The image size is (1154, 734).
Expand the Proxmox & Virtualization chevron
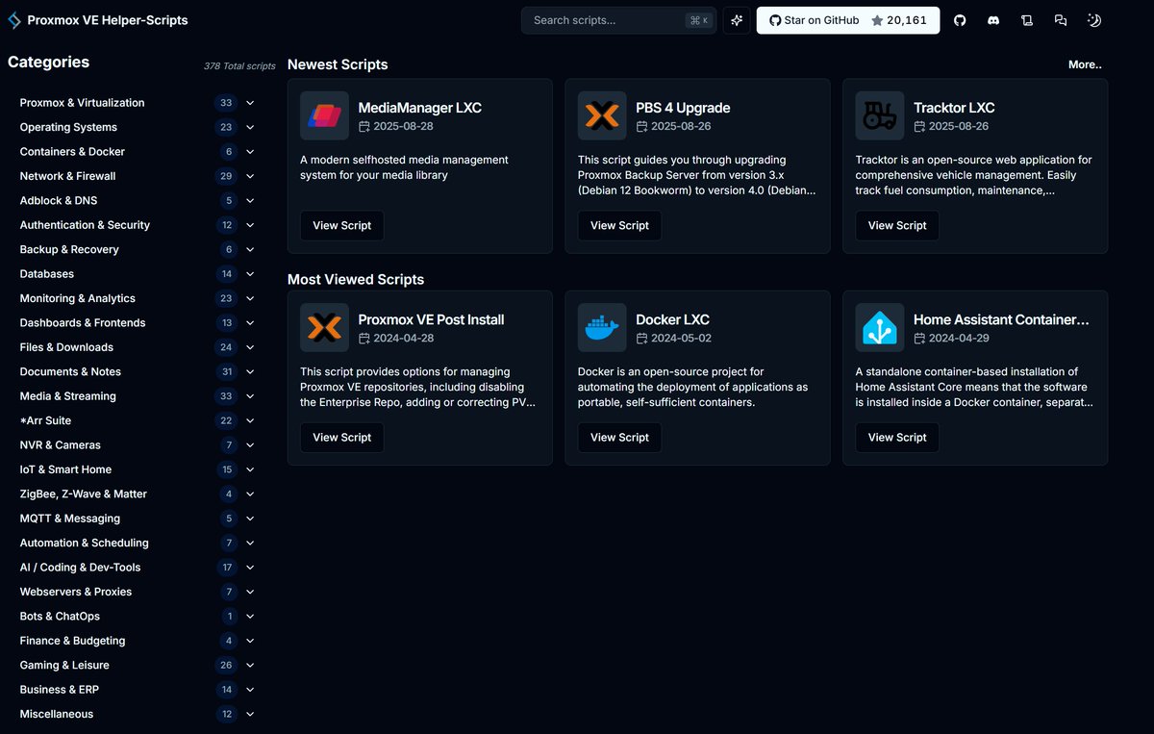pos(250,103)
